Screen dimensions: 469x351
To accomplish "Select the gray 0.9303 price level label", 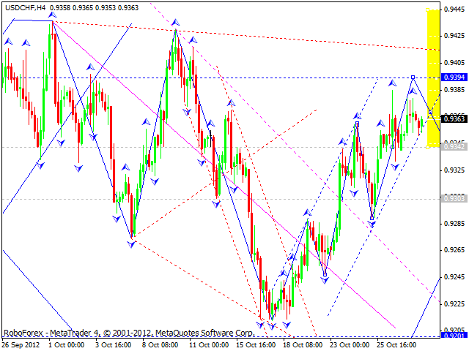I will [x=454, y=198].
